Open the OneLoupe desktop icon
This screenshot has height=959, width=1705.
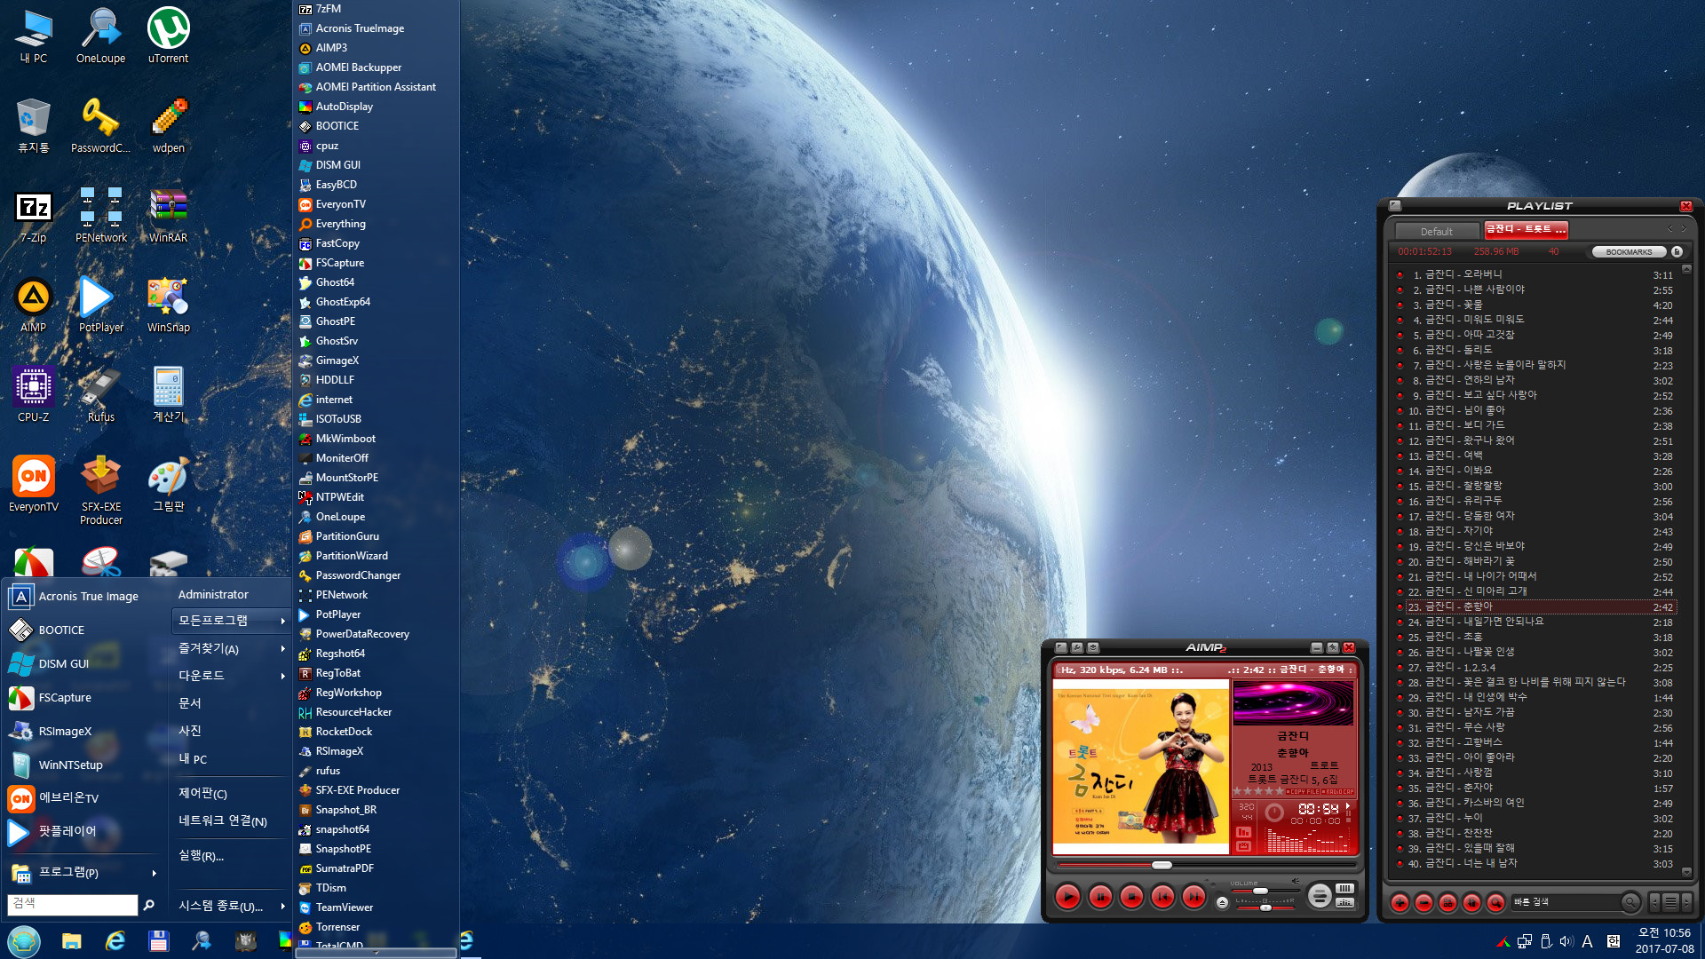[x=100, y=36]
